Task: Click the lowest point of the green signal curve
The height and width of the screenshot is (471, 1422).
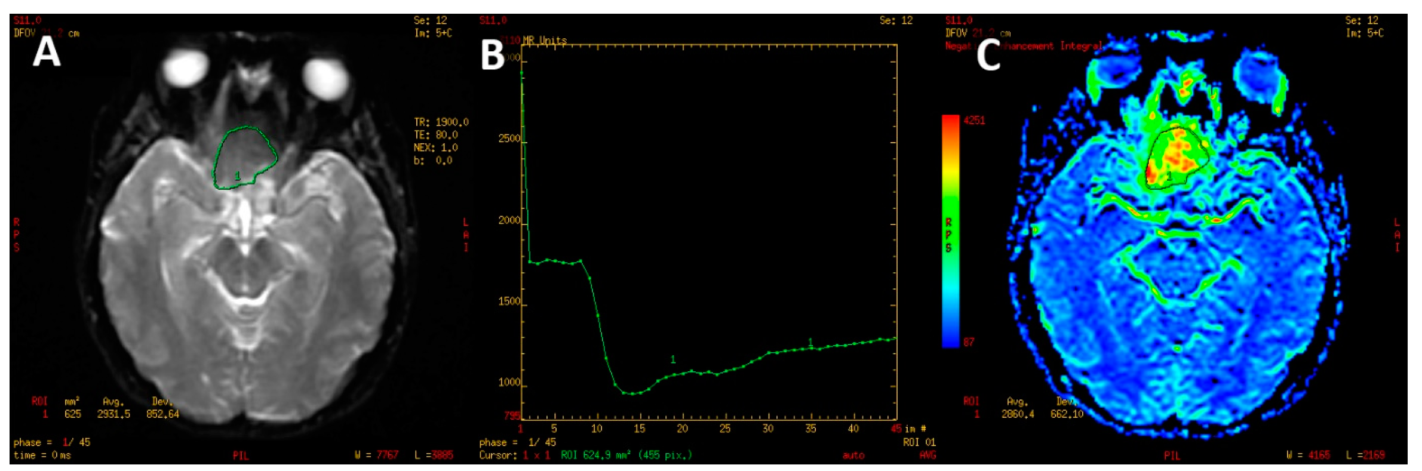Action: point(632,393)
